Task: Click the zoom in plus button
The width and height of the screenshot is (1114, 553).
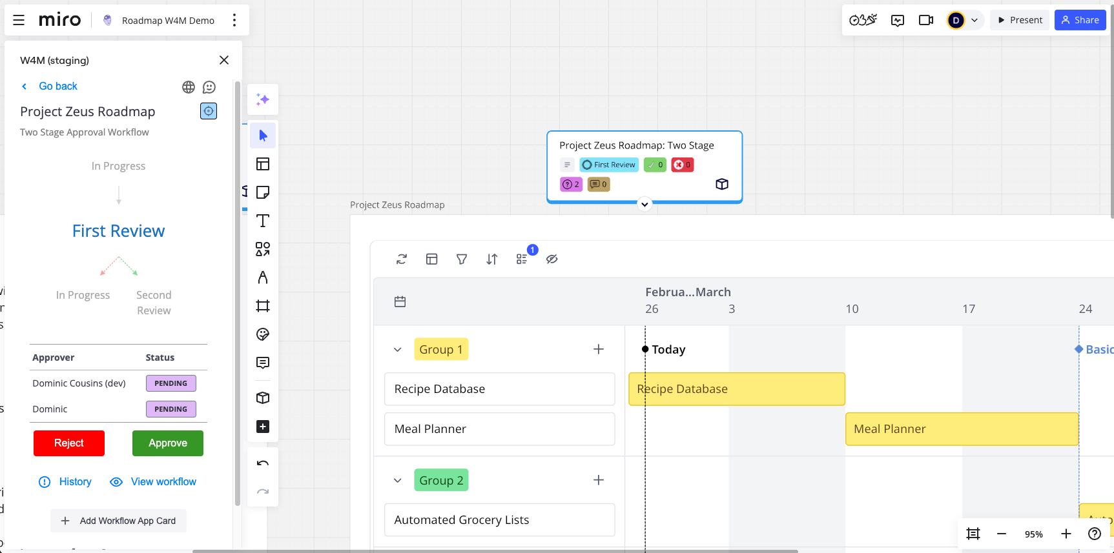Action: [1066, 534]
